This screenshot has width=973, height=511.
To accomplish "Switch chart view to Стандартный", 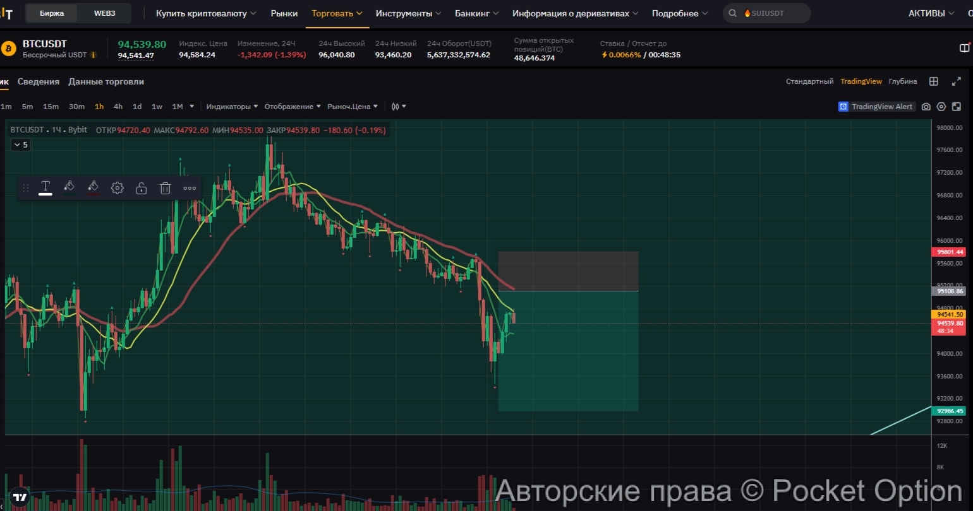I will coord(809,81).
